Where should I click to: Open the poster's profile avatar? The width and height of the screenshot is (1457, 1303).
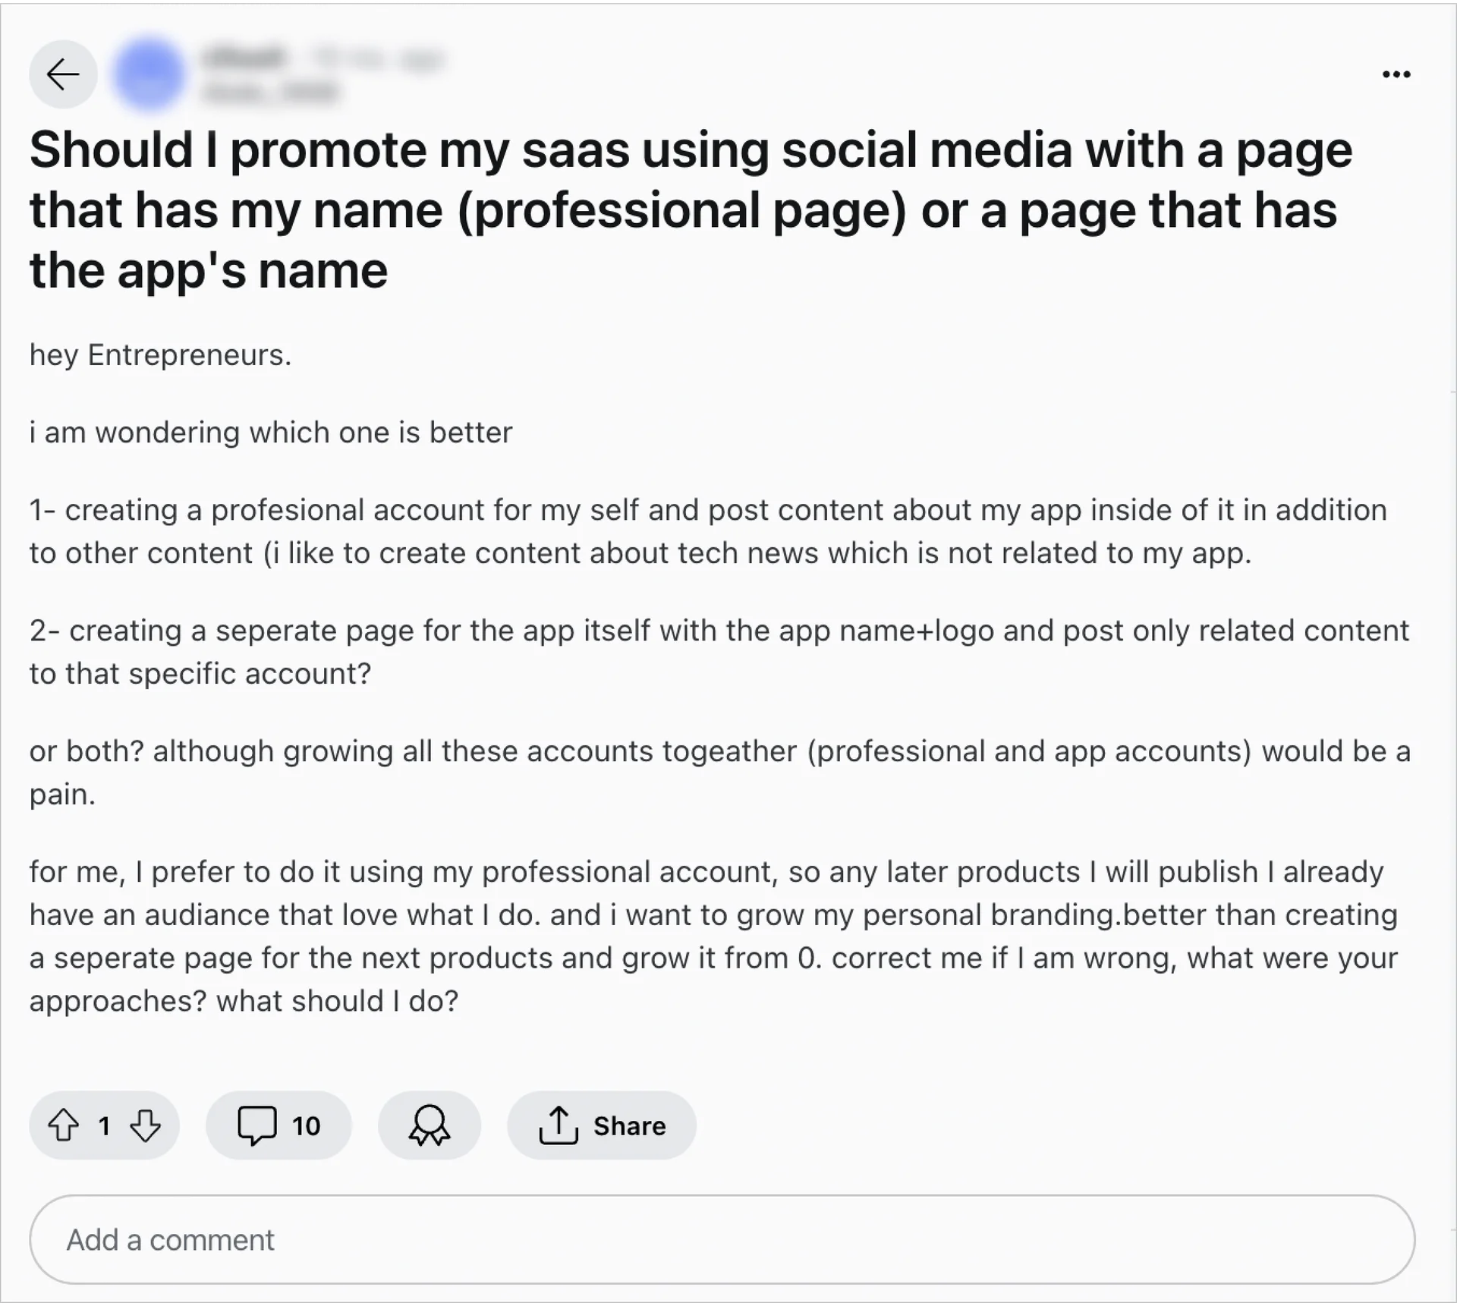click(150, 74)
